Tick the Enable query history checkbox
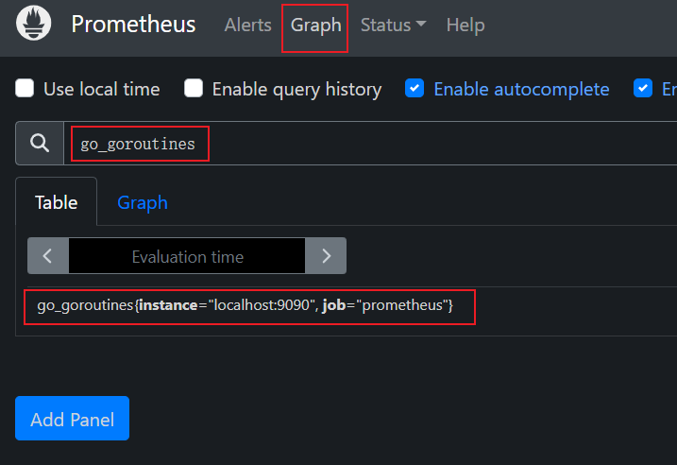This screenshot has height=465, width=677. [194, 89]
